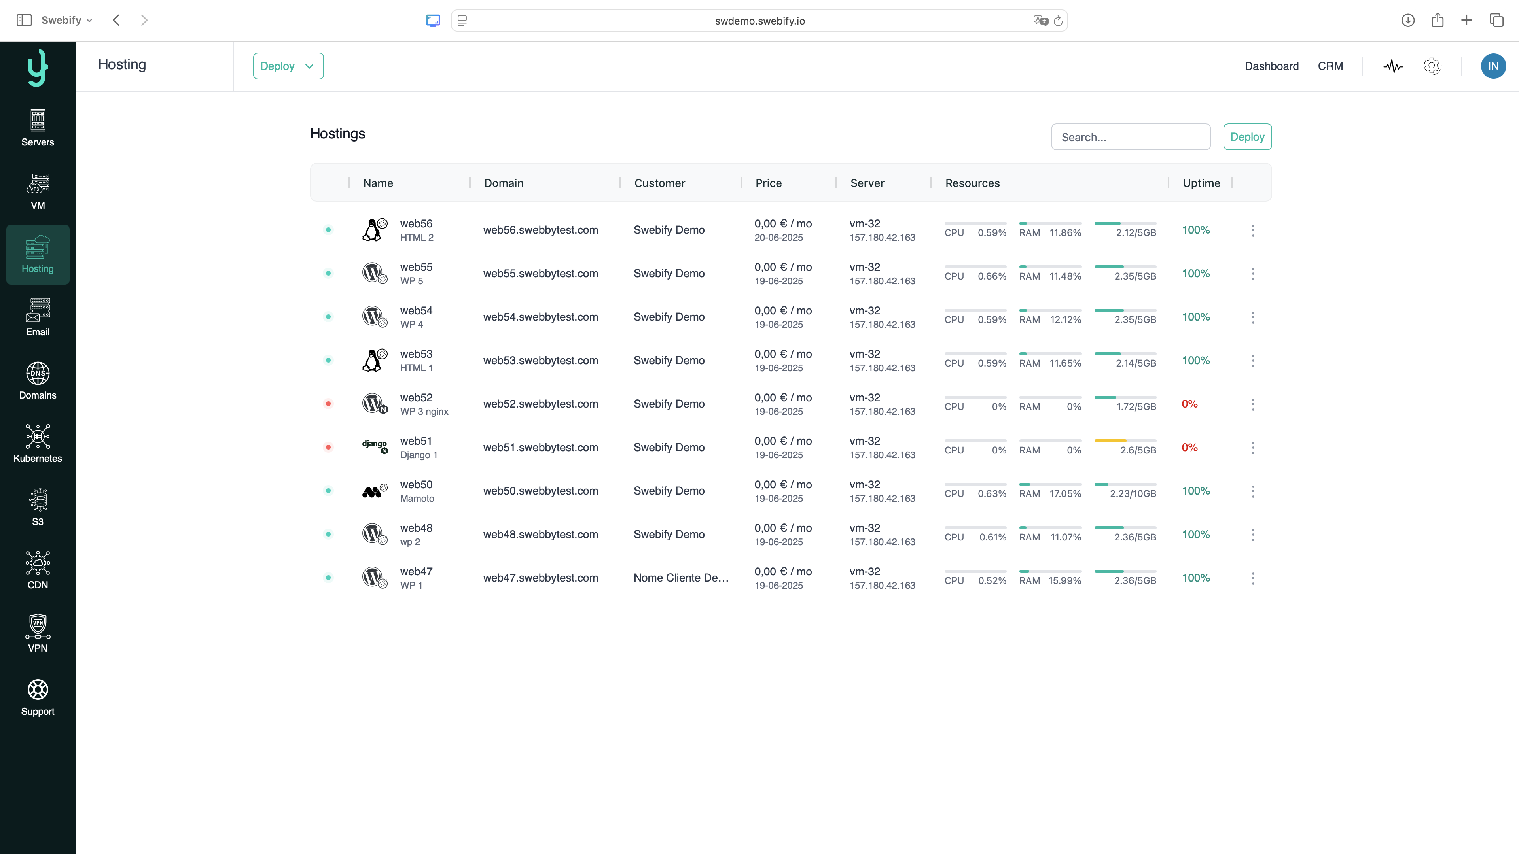Sort by the Uptime column header

pyautogui.click(x=1201, y=183)
